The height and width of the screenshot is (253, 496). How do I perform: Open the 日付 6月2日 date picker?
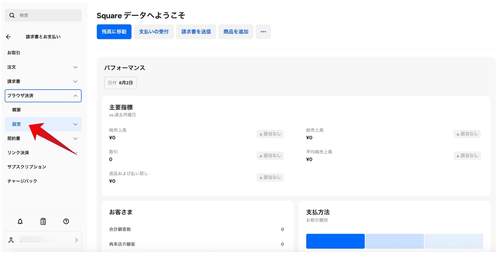(121, 83)
